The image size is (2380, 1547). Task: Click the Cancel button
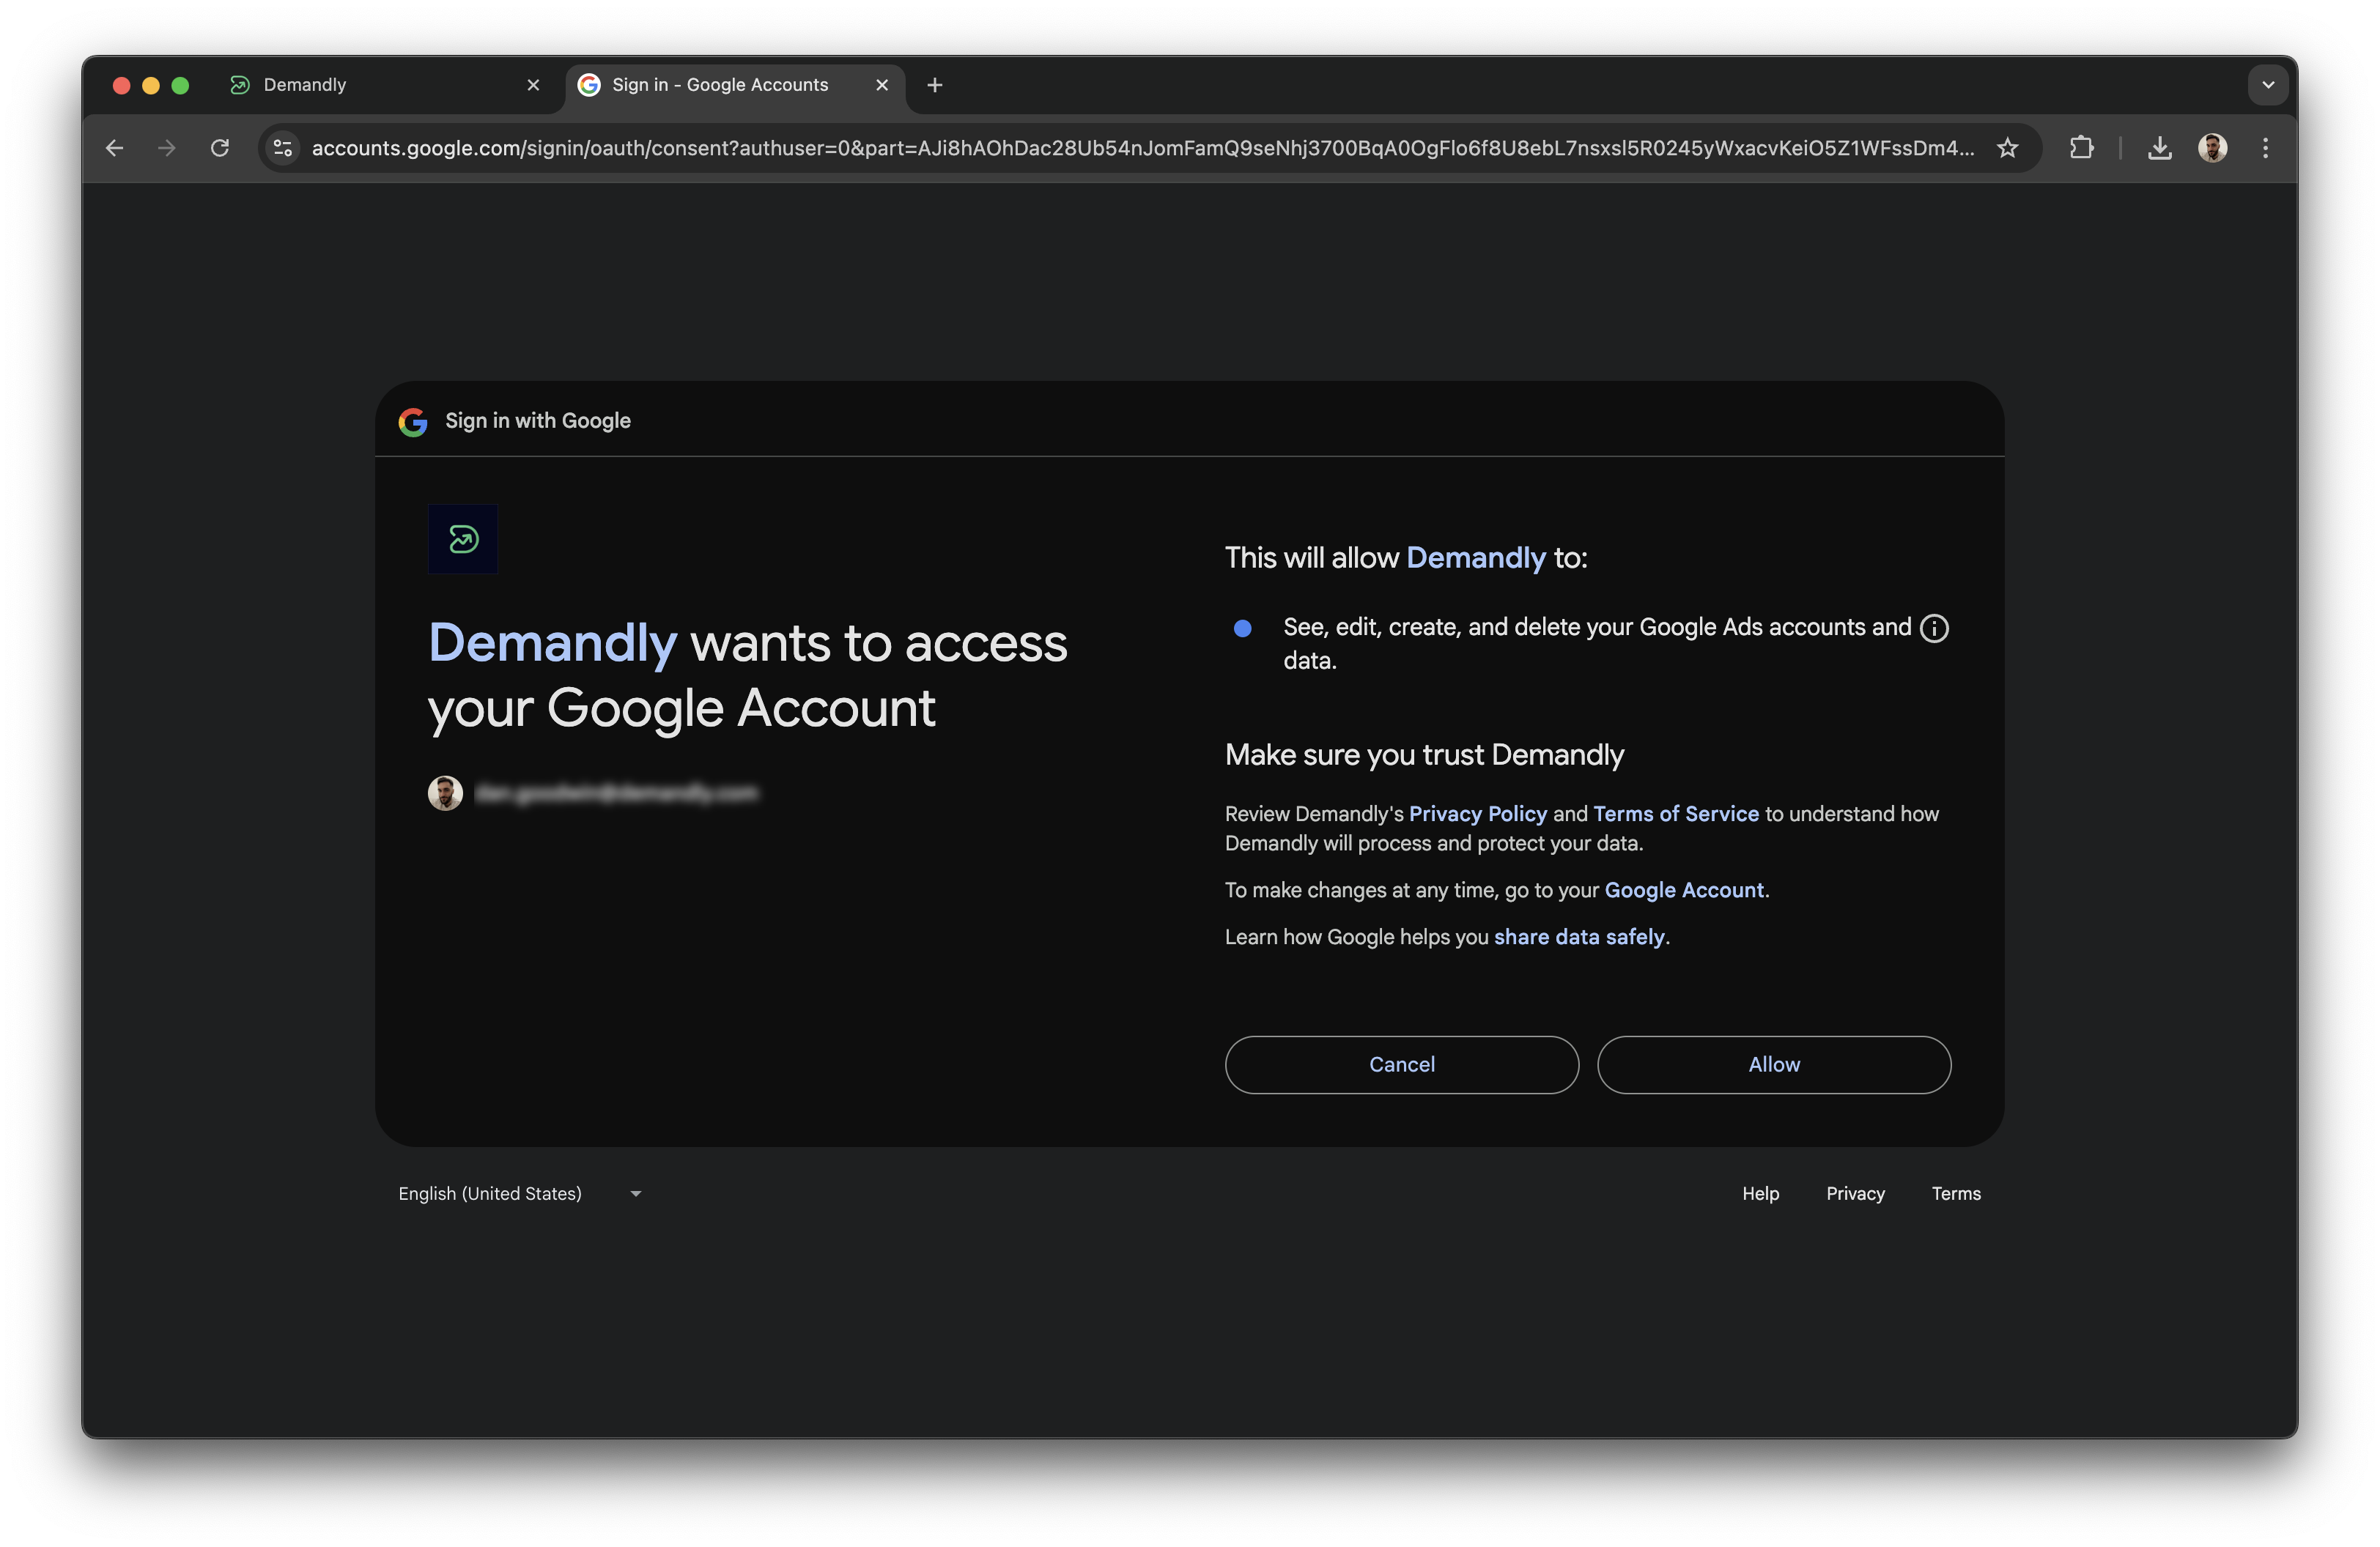click(1402, 1064)
